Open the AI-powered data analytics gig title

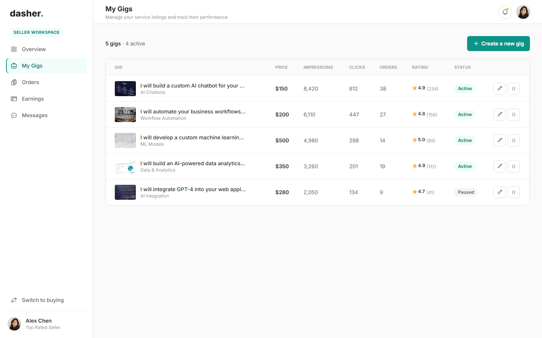click(193, 163)
